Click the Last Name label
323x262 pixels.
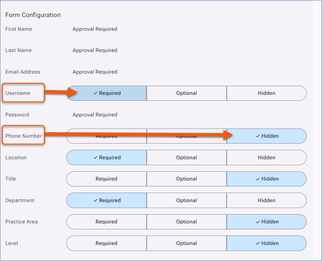point(19,50)
